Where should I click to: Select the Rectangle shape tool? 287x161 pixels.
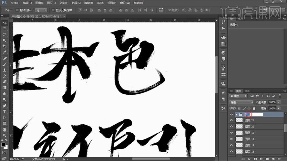pyautogui.click(x=5, y=123)
